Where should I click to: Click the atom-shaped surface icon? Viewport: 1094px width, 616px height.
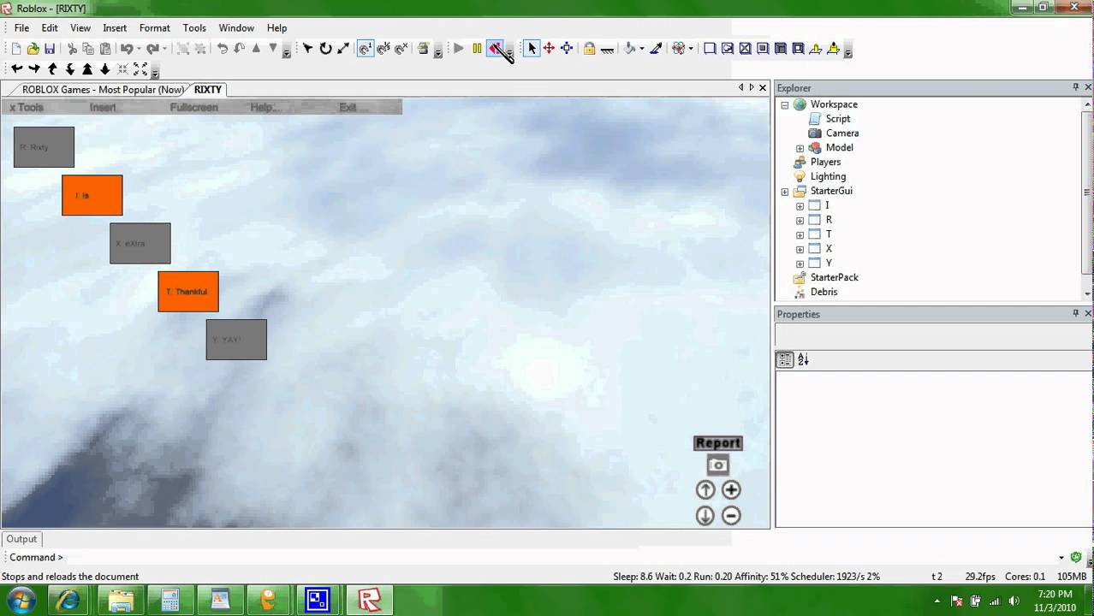click(x=679, y=49)
